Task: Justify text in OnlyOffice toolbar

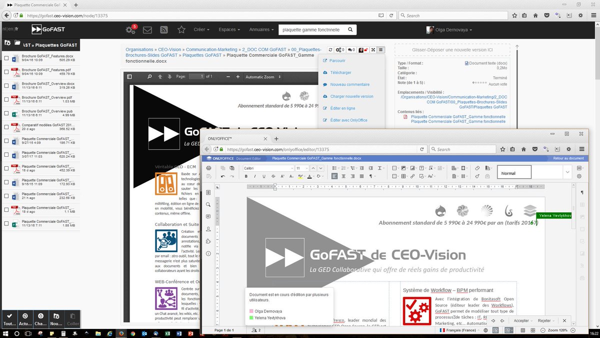Action: 361,176
